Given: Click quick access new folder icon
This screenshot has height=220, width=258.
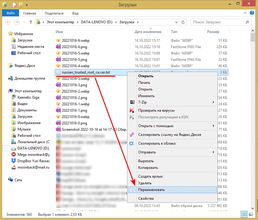Looking at the screenshot, I should point(21,5).
